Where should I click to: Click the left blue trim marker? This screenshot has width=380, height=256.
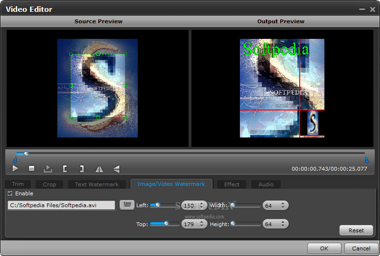tap(15, 160)
